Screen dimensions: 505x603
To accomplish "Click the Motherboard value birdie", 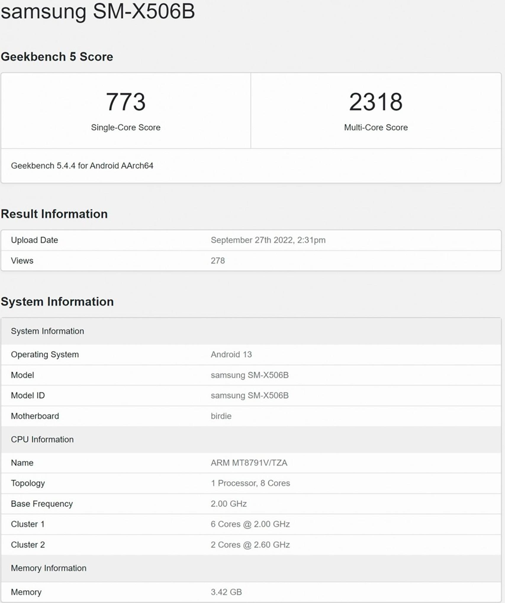I will 221,416.
